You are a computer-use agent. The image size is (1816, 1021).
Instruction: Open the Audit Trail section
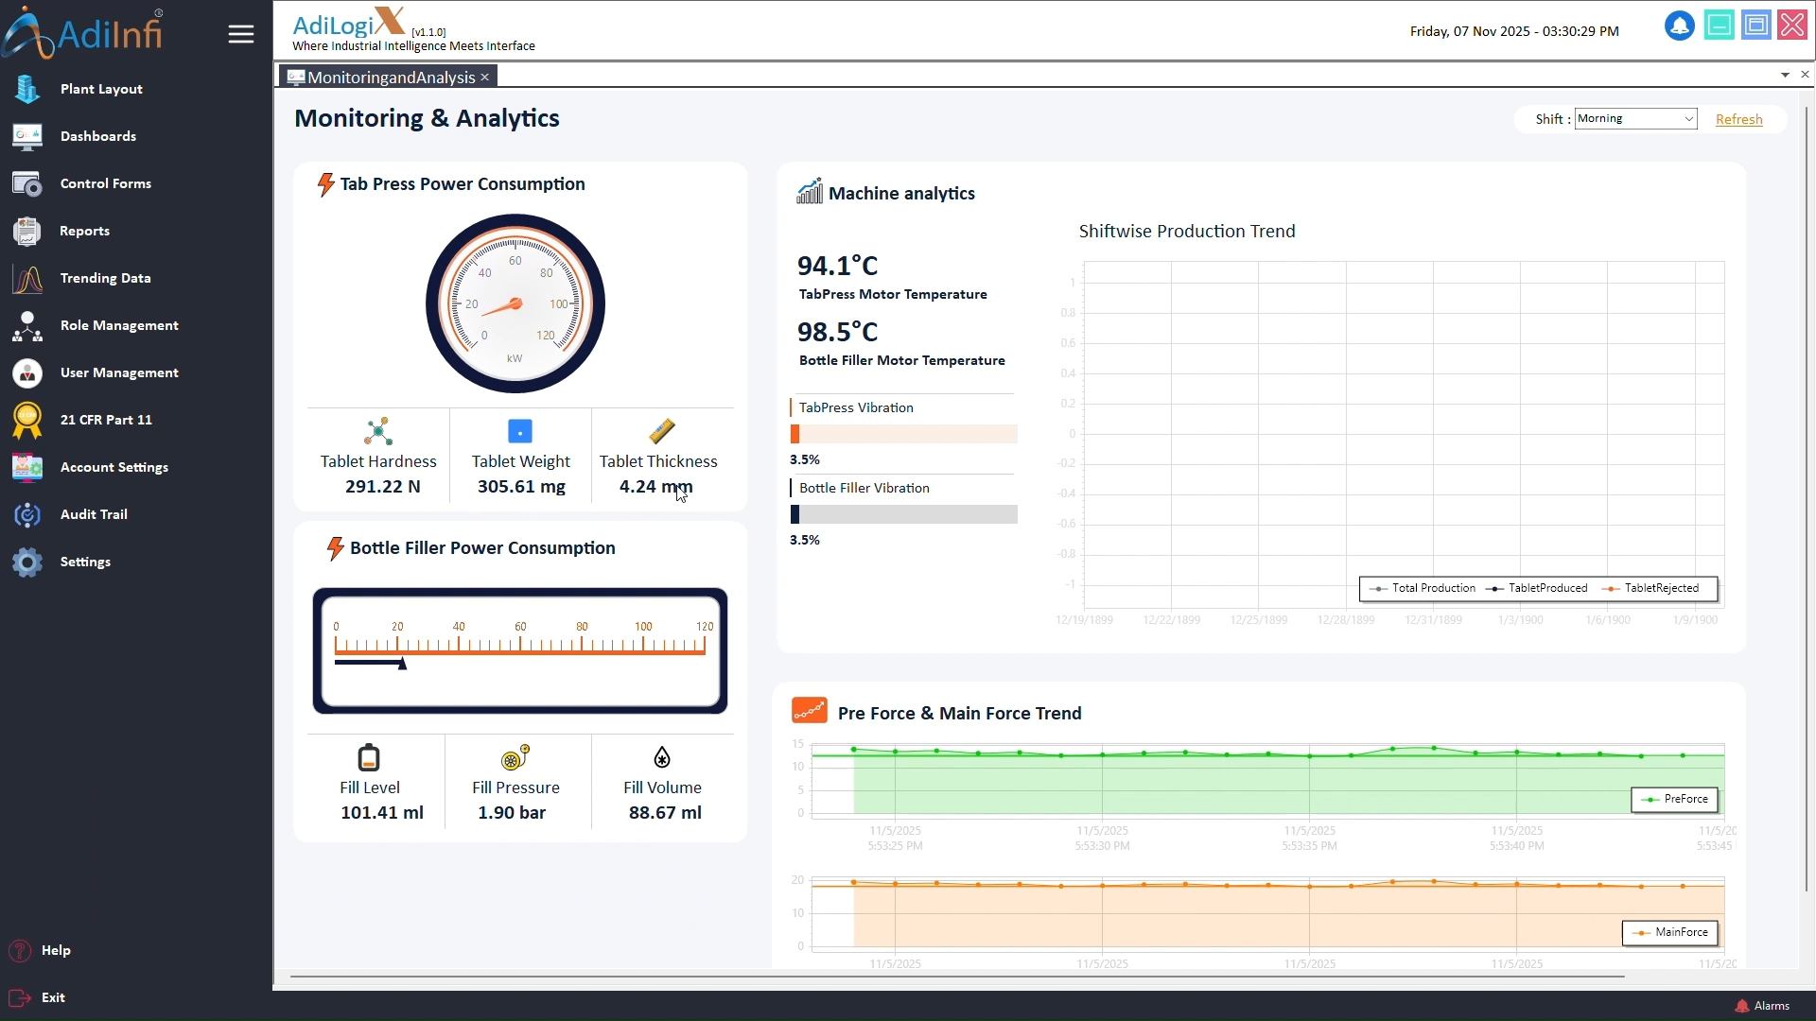(x=94, y=514)
